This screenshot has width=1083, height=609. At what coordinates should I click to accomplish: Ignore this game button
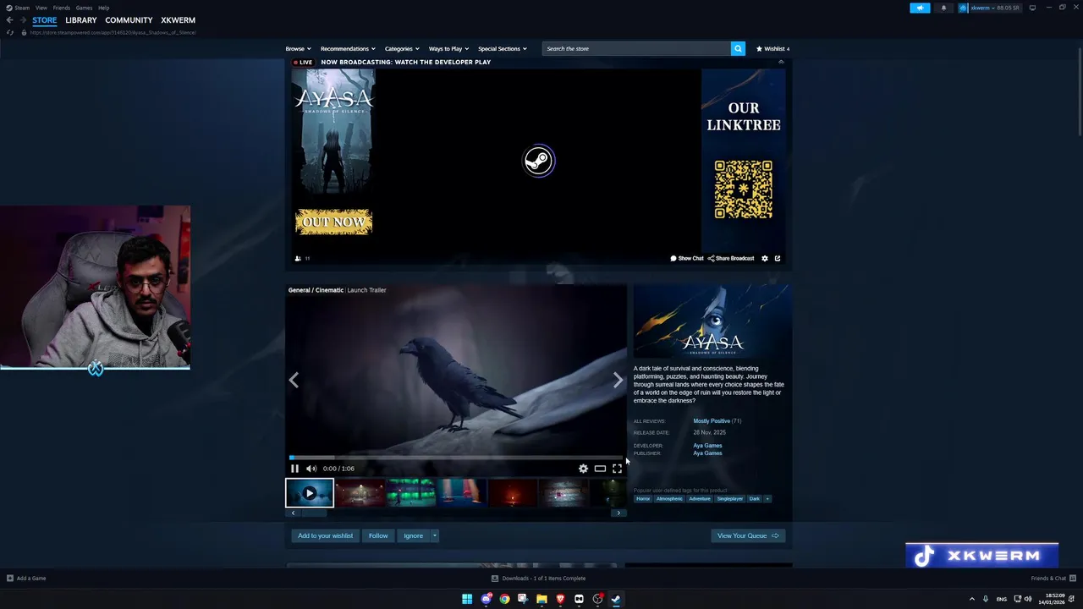[x=413, y=535]
